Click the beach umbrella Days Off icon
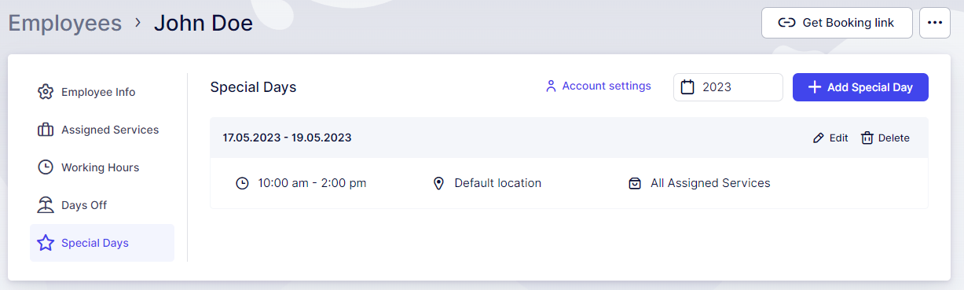The image size is (964, 290). 46,205
